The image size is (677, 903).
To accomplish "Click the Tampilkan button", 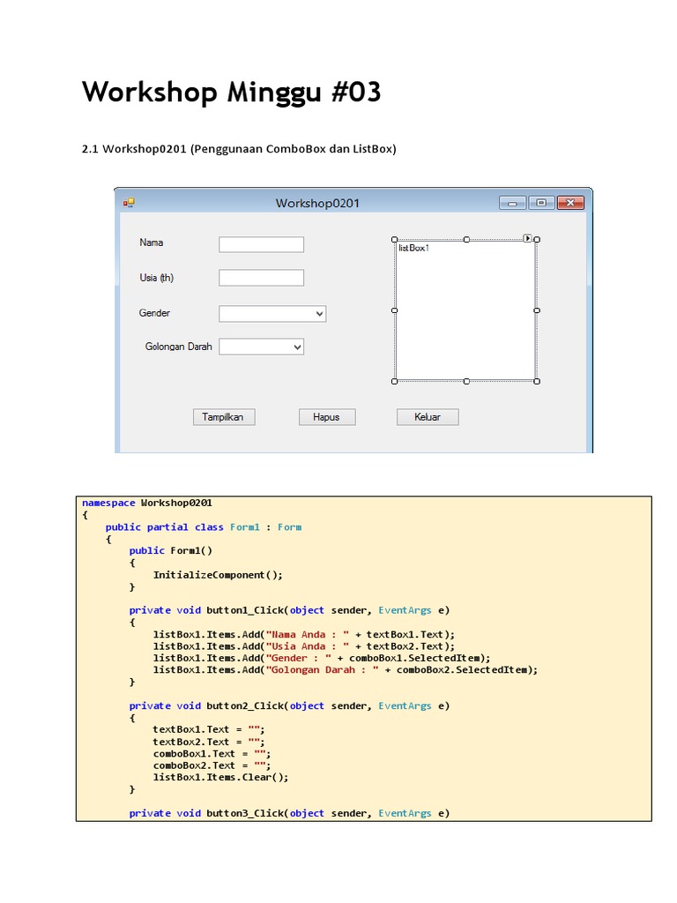I will point(224,417).
